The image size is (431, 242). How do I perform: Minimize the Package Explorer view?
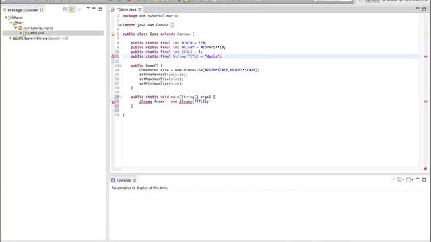click(94, 9)
